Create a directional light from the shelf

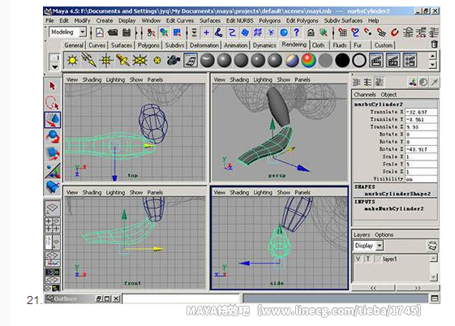pyautogui.click(x=88, y=61)
